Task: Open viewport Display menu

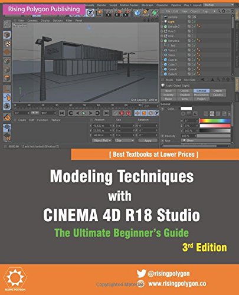Action: tap(45, 21)
